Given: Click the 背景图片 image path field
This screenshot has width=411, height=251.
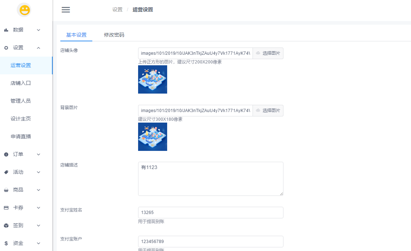Looking at the screenshot, I should [196, 111].
